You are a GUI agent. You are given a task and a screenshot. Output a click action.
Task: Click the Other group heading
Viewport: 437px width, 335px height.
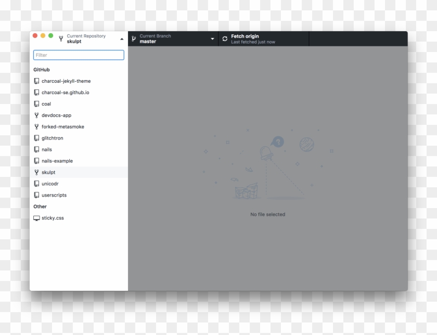tap(40, 207)
